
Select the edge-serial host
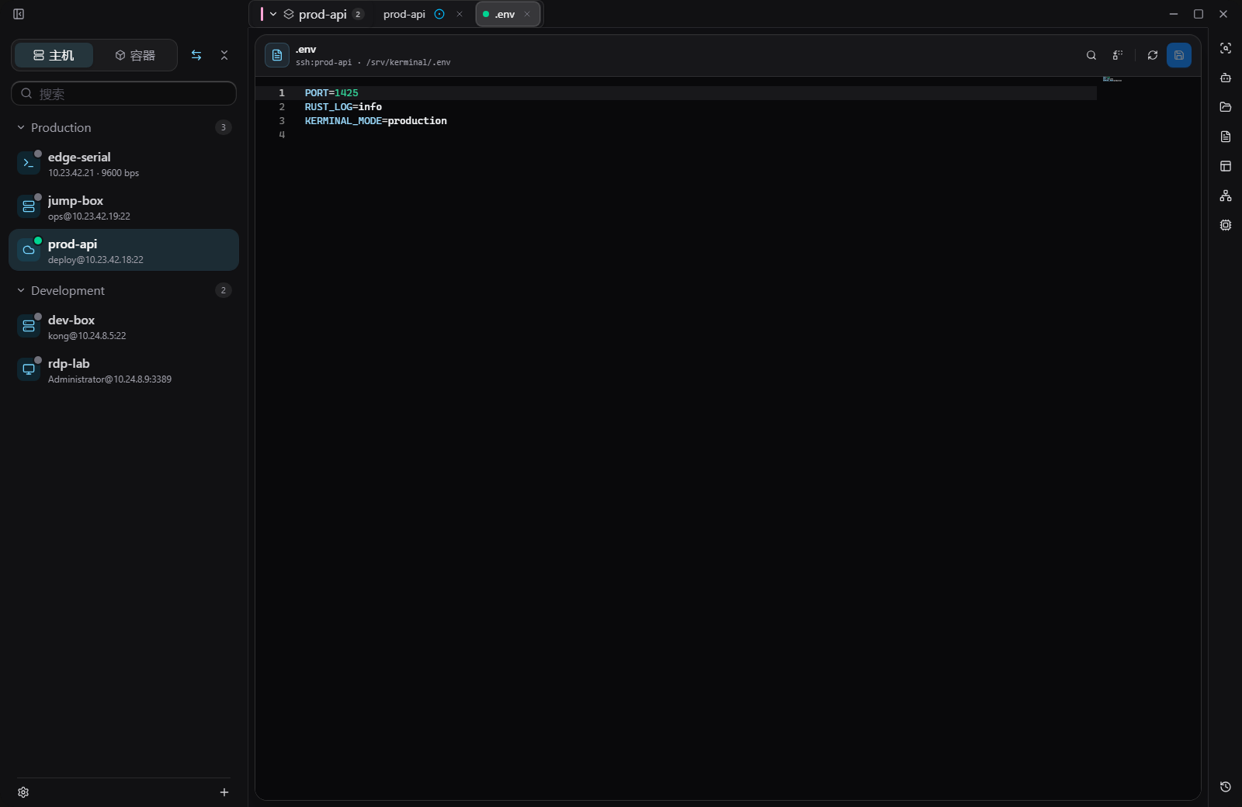[124, 164]
